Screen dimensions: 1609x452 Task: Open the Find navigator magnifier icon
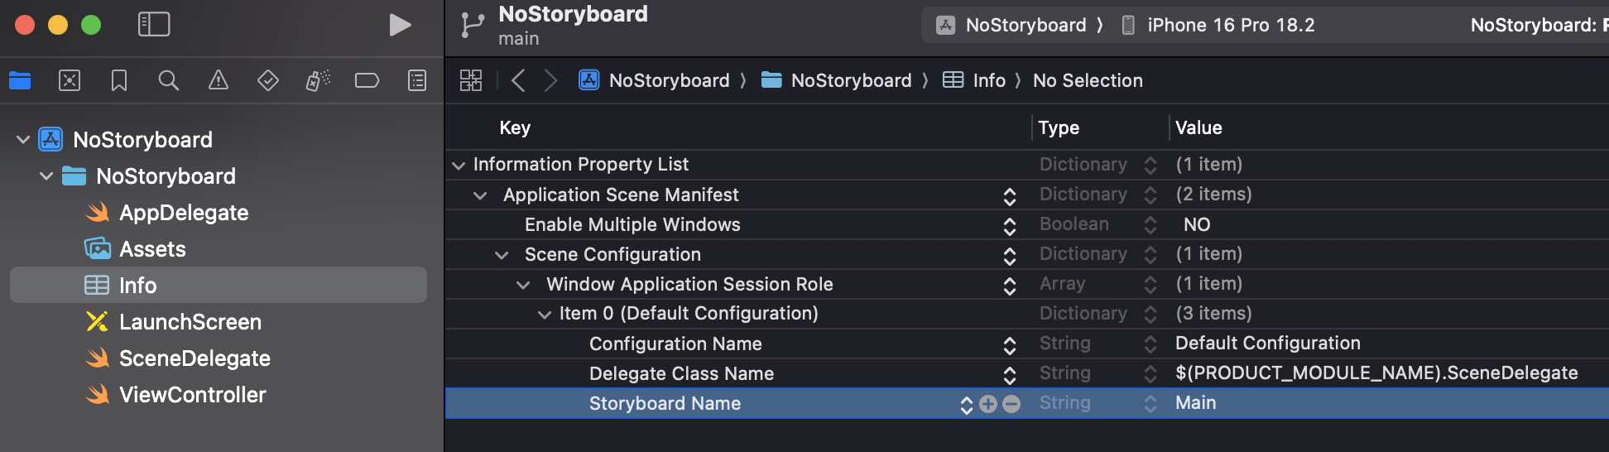point(169,80)
